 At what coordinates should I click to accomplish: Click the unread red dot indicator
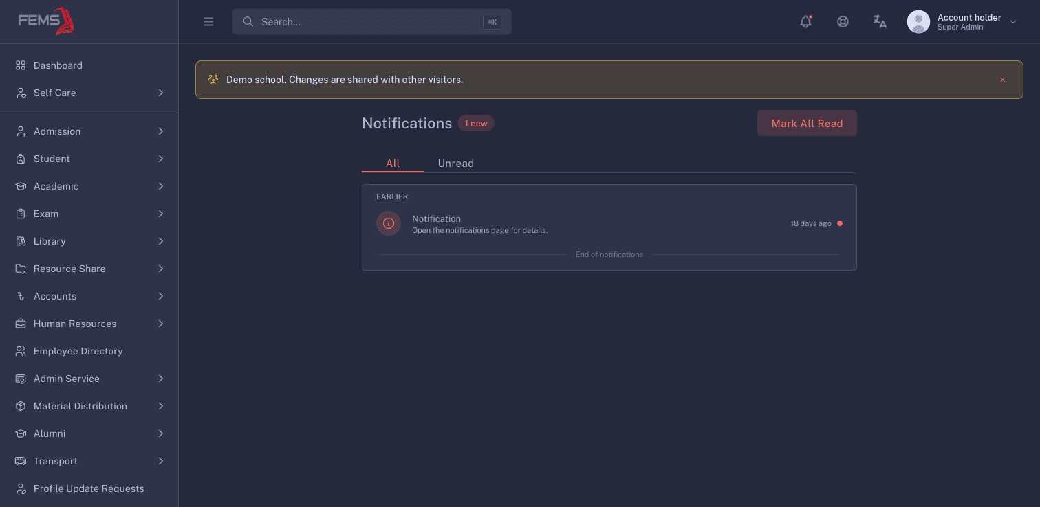pos(840,223)
